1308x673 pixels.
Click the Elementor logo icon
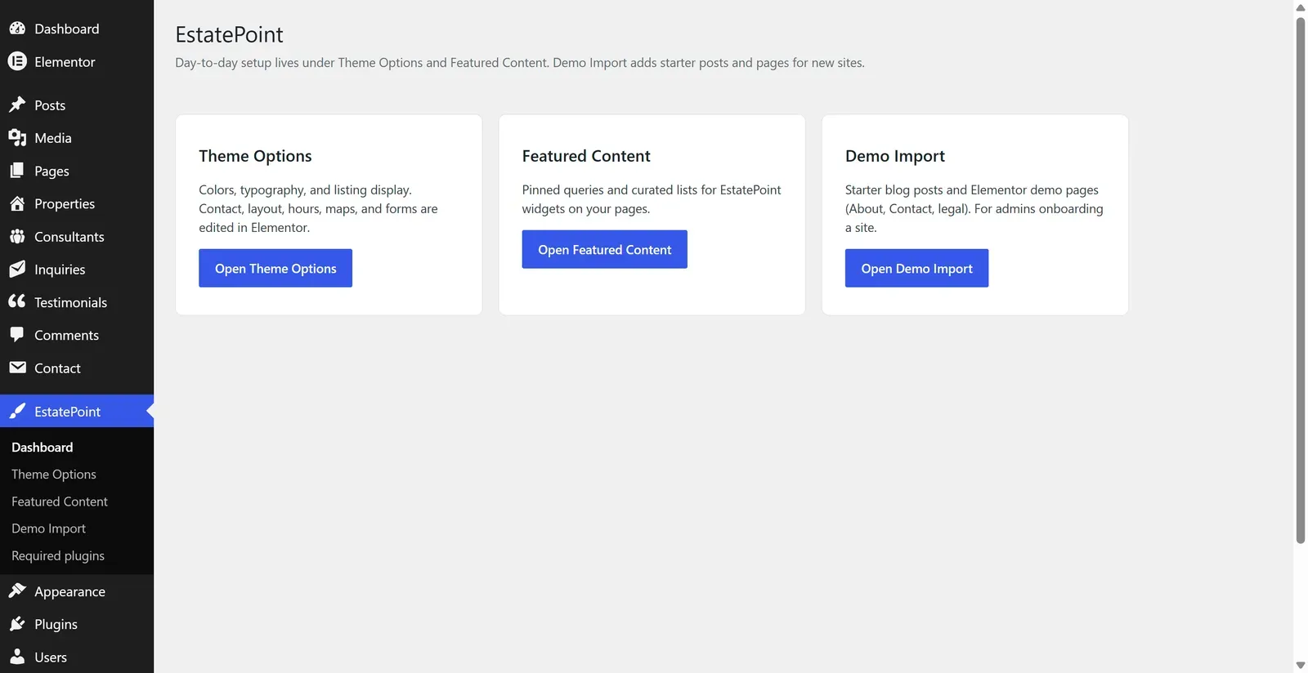coord(17,61)
